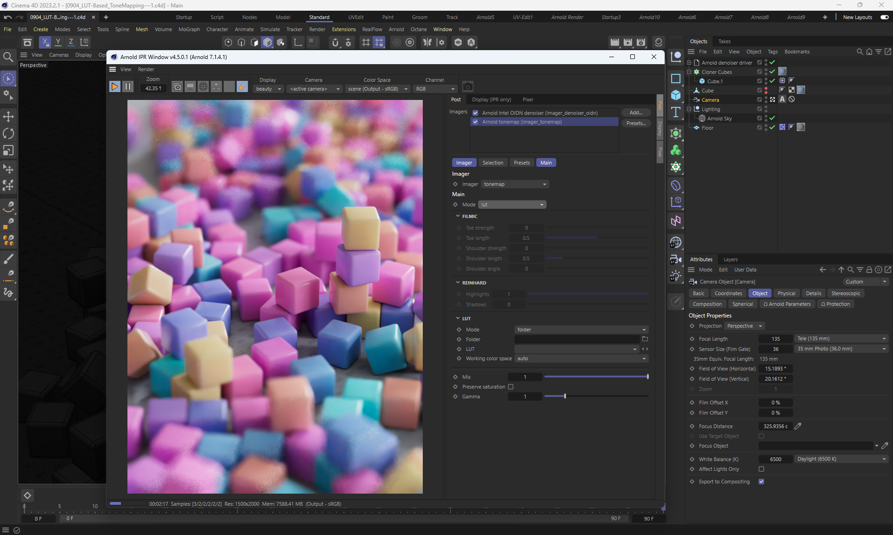Select the Move tool in left toolbar
Screen dimensions: 893x535
click(8, 117)
